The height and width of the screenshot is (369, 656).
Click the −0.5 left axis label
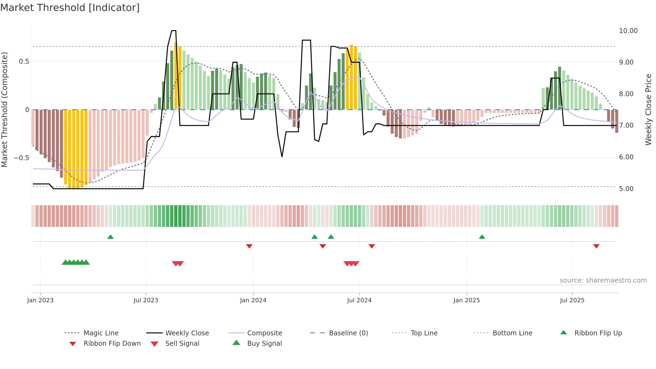[22, 158]
